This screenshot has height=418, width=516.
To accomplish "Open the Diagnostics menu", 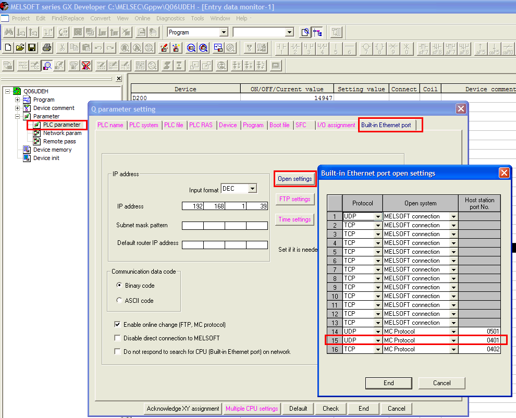I will click(x=170, y=18).
